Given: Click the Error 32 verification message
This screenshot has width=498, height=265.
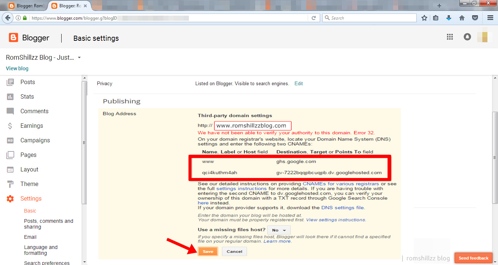Looking at the screenshot, I should [x=286, y=133].
